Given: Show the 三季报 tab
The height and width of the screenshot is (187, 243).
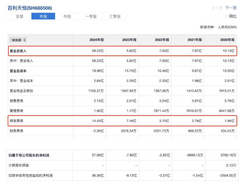Looking at the screenshot, I should (115, 16).
